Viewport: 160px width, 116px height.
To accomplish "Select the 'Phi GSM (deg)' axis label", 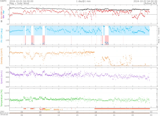I will pyautogui.click(x=2, y=35).
